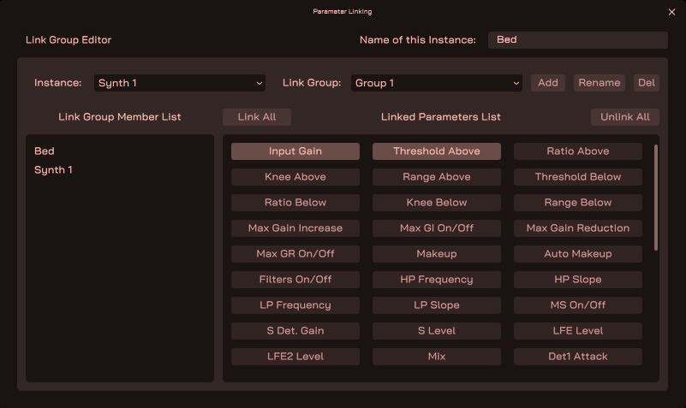Open the Instance dropdown showing Synth 1
This screenshot has height=408, width=686.
(x=180, y=83)
